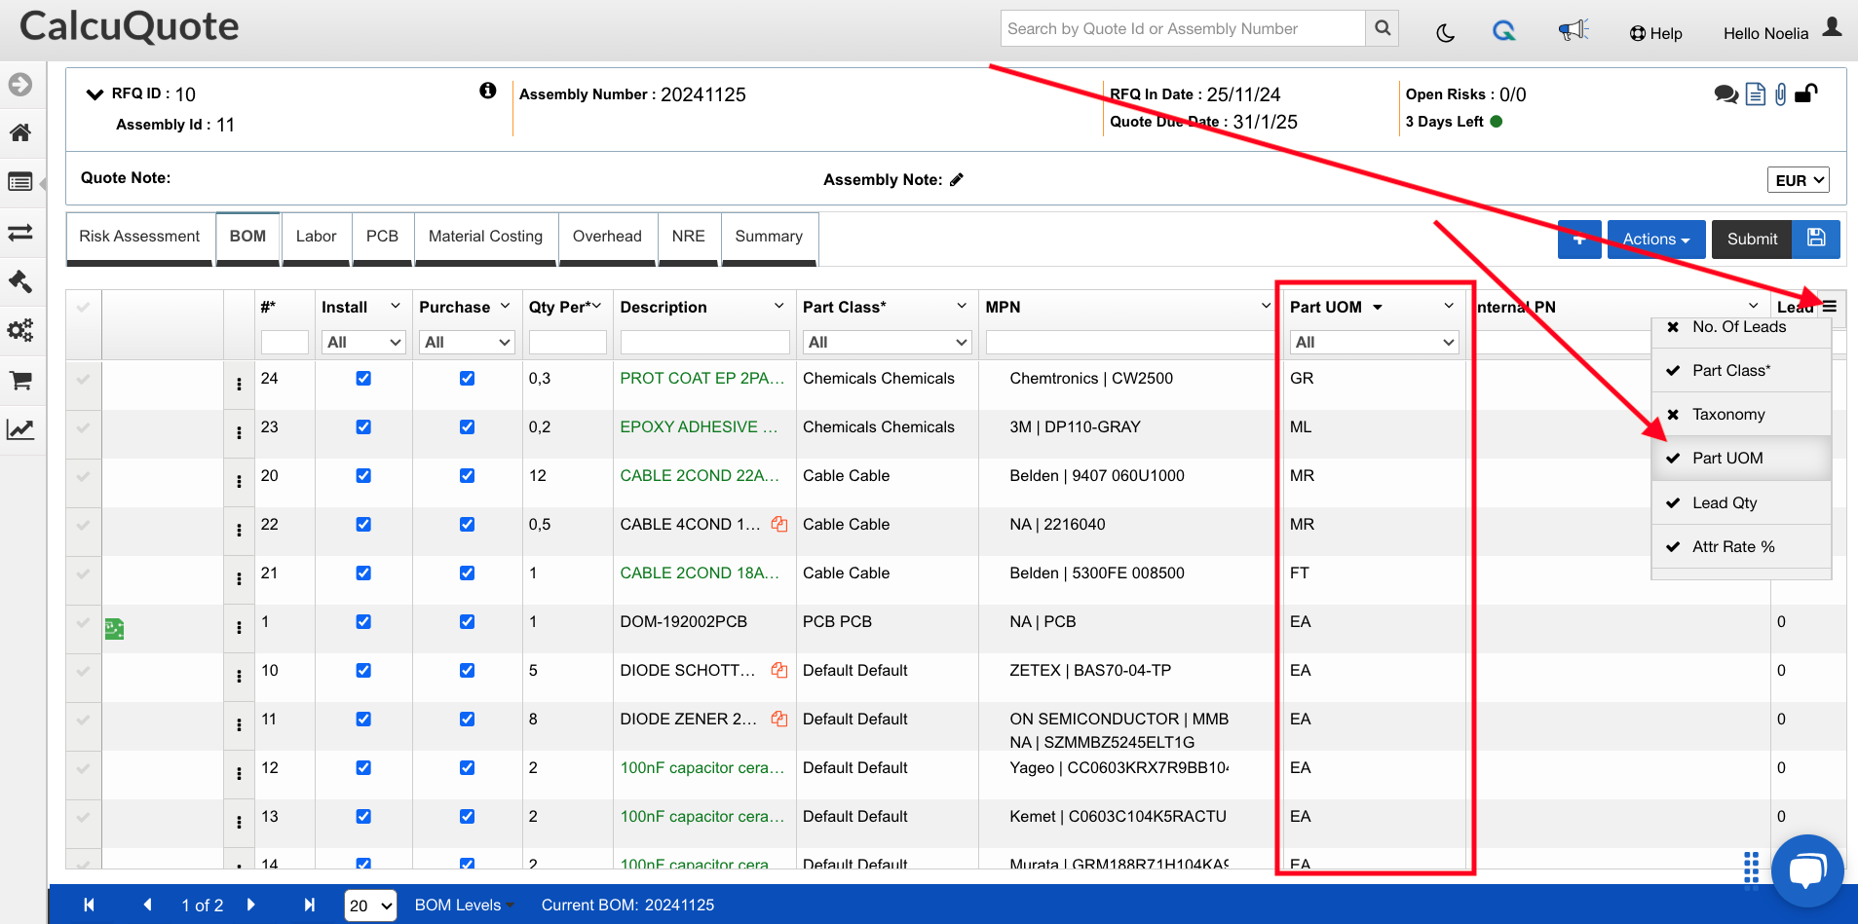Switch to Risk Assessment tab
This screenshot has height=924, width=1858.
tap(139, 238)
